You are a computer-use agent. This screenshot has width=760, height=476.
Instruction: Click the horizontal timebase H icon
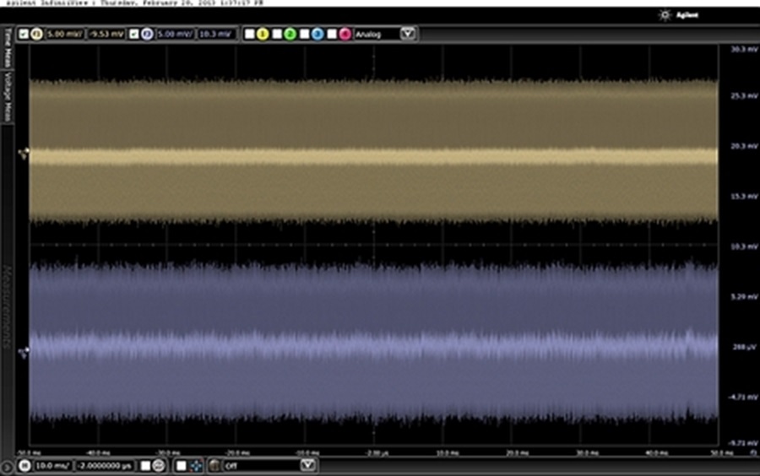pyautogui.click(x=24, y=466)
